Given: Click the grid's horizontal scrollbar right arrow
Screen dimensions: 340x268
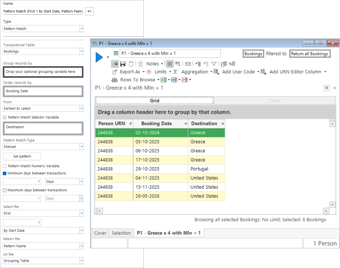Looking at the screenshot, I should coord(326,211).
